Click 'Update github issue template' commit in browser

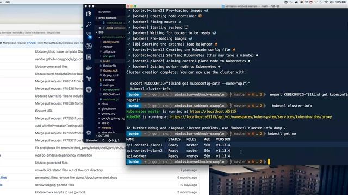click(x=59, y=51)
